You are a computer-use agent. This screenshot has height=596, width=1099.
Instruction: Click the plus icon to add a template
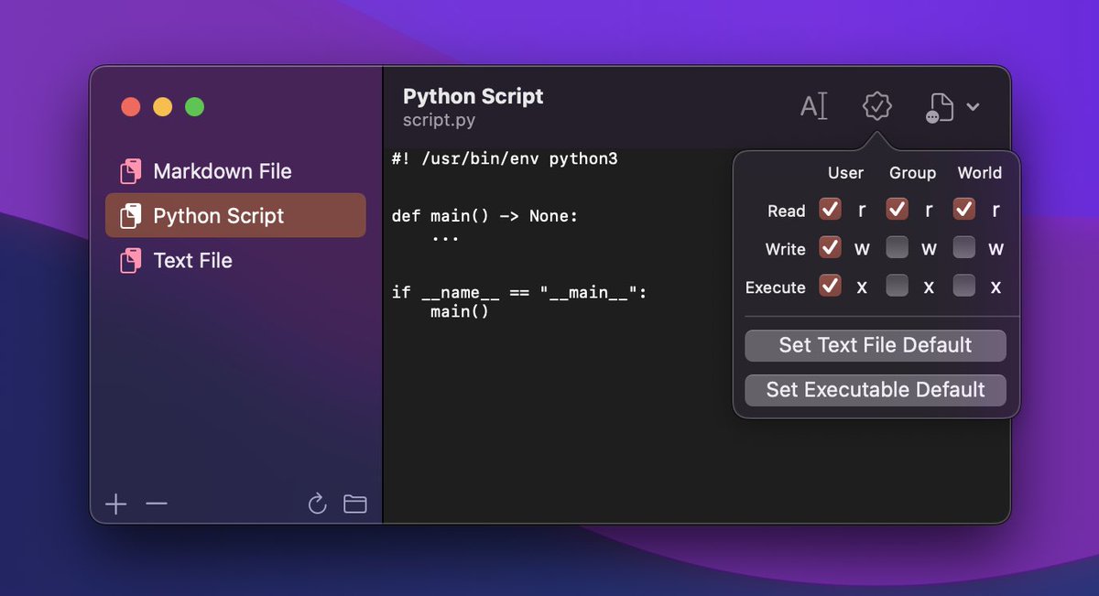pyautogui.click(x=115, y=504)
